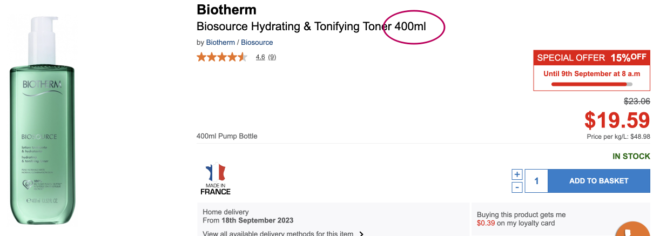Viewport: 653px width, 236px height.
Task: Click the chevron beside delivery methods
Action: tap(361, 234)
